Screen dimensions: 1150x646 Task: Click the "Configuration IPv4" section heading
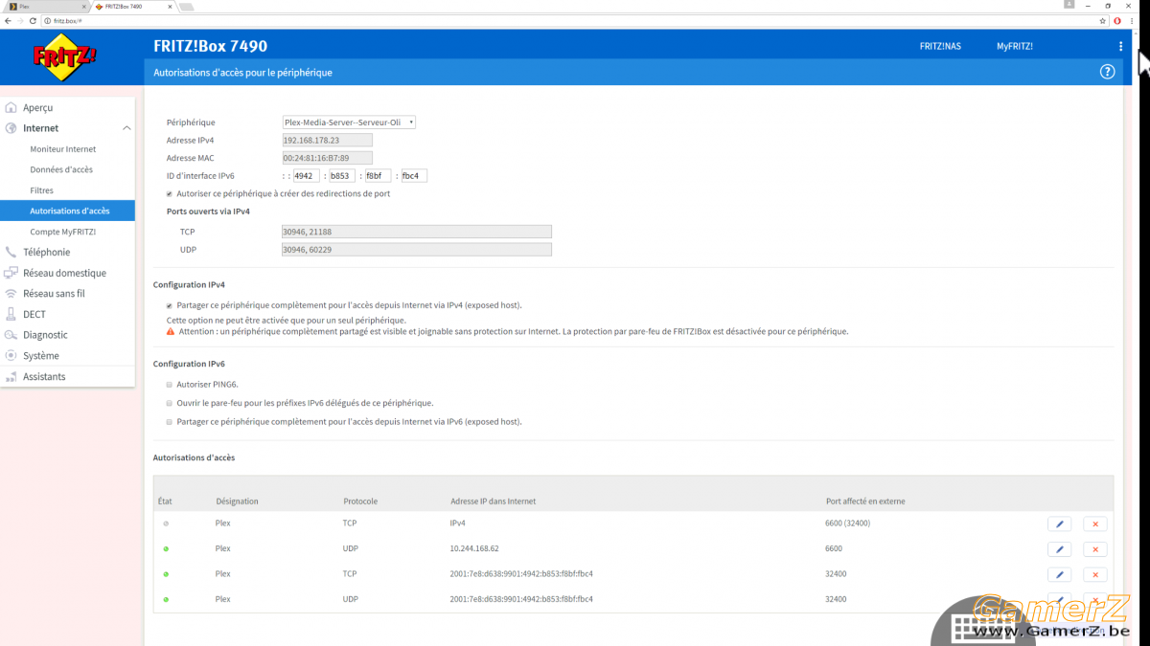coord(189,285)
